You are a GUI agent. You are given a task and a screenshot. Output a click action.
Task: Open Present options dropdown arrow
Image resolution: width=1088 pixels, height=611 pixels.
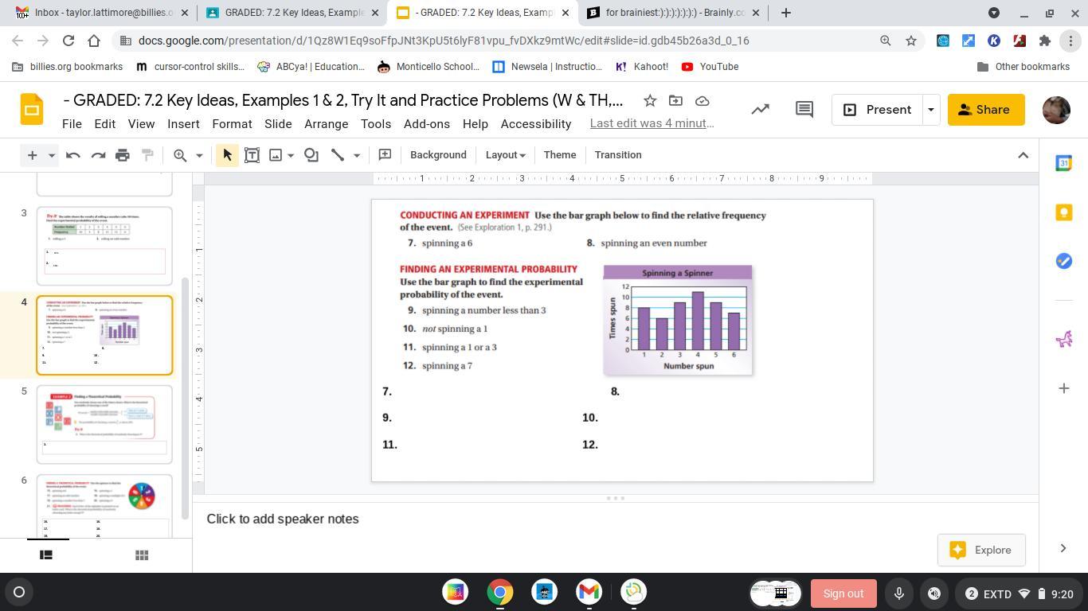click(930, 110)
